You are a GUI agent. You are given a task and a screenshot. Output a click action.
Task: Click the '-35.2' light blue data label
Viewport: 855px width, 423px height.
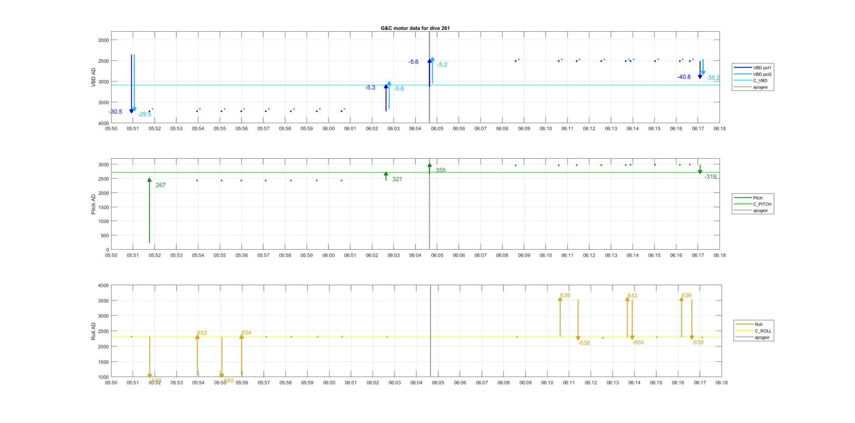pyautogui.click(x=713, y=78)
